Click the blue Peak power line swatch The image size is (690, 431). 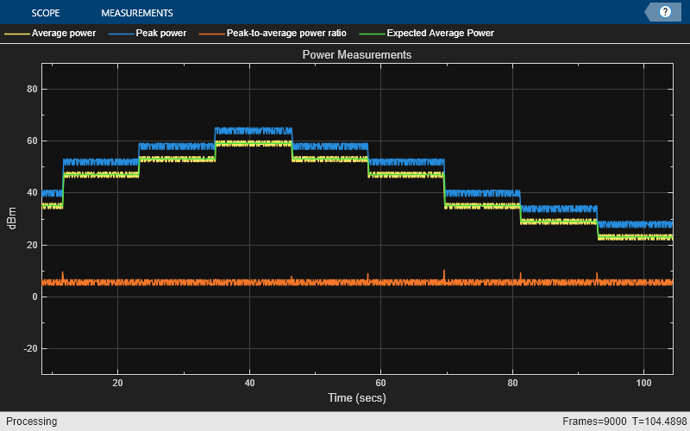point(122,34)
